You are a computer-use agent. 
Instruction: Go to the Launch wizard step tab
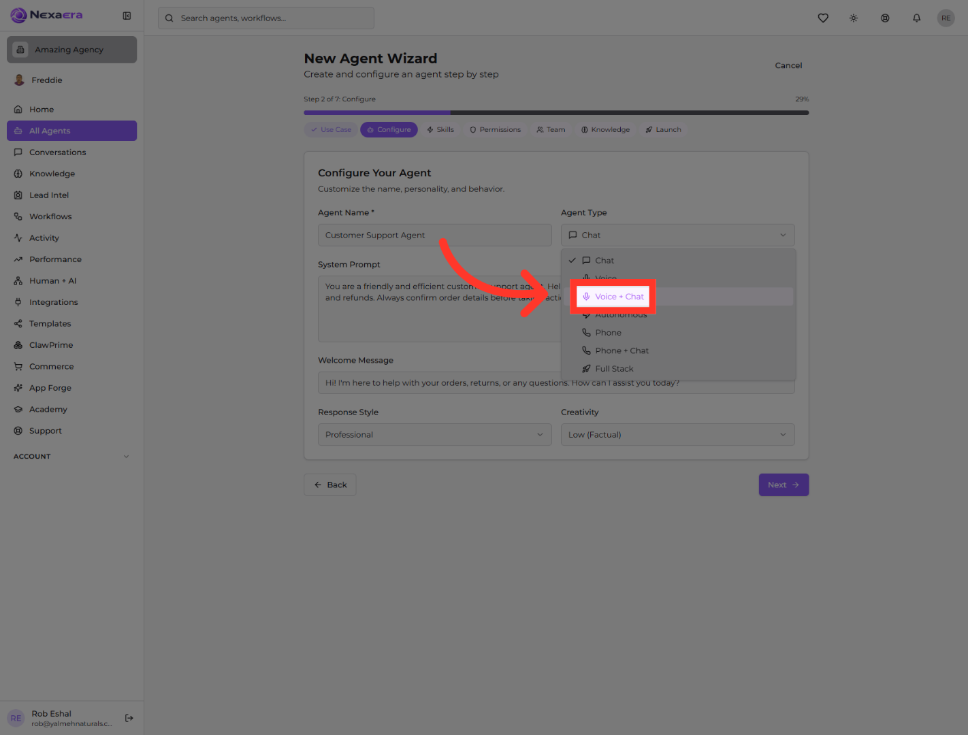(663, 130)
